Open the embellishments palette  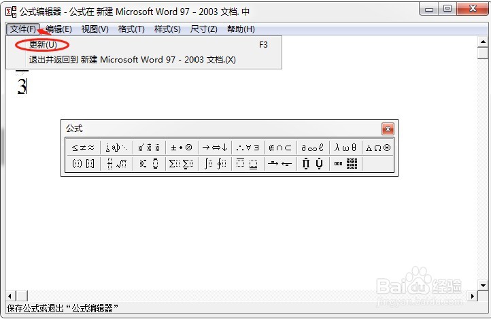tap(149, 148)
